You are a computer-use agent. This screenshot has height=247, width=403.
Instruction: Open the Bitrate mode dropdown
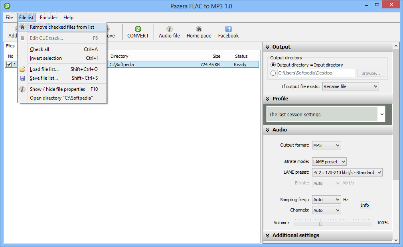[329, 162]
